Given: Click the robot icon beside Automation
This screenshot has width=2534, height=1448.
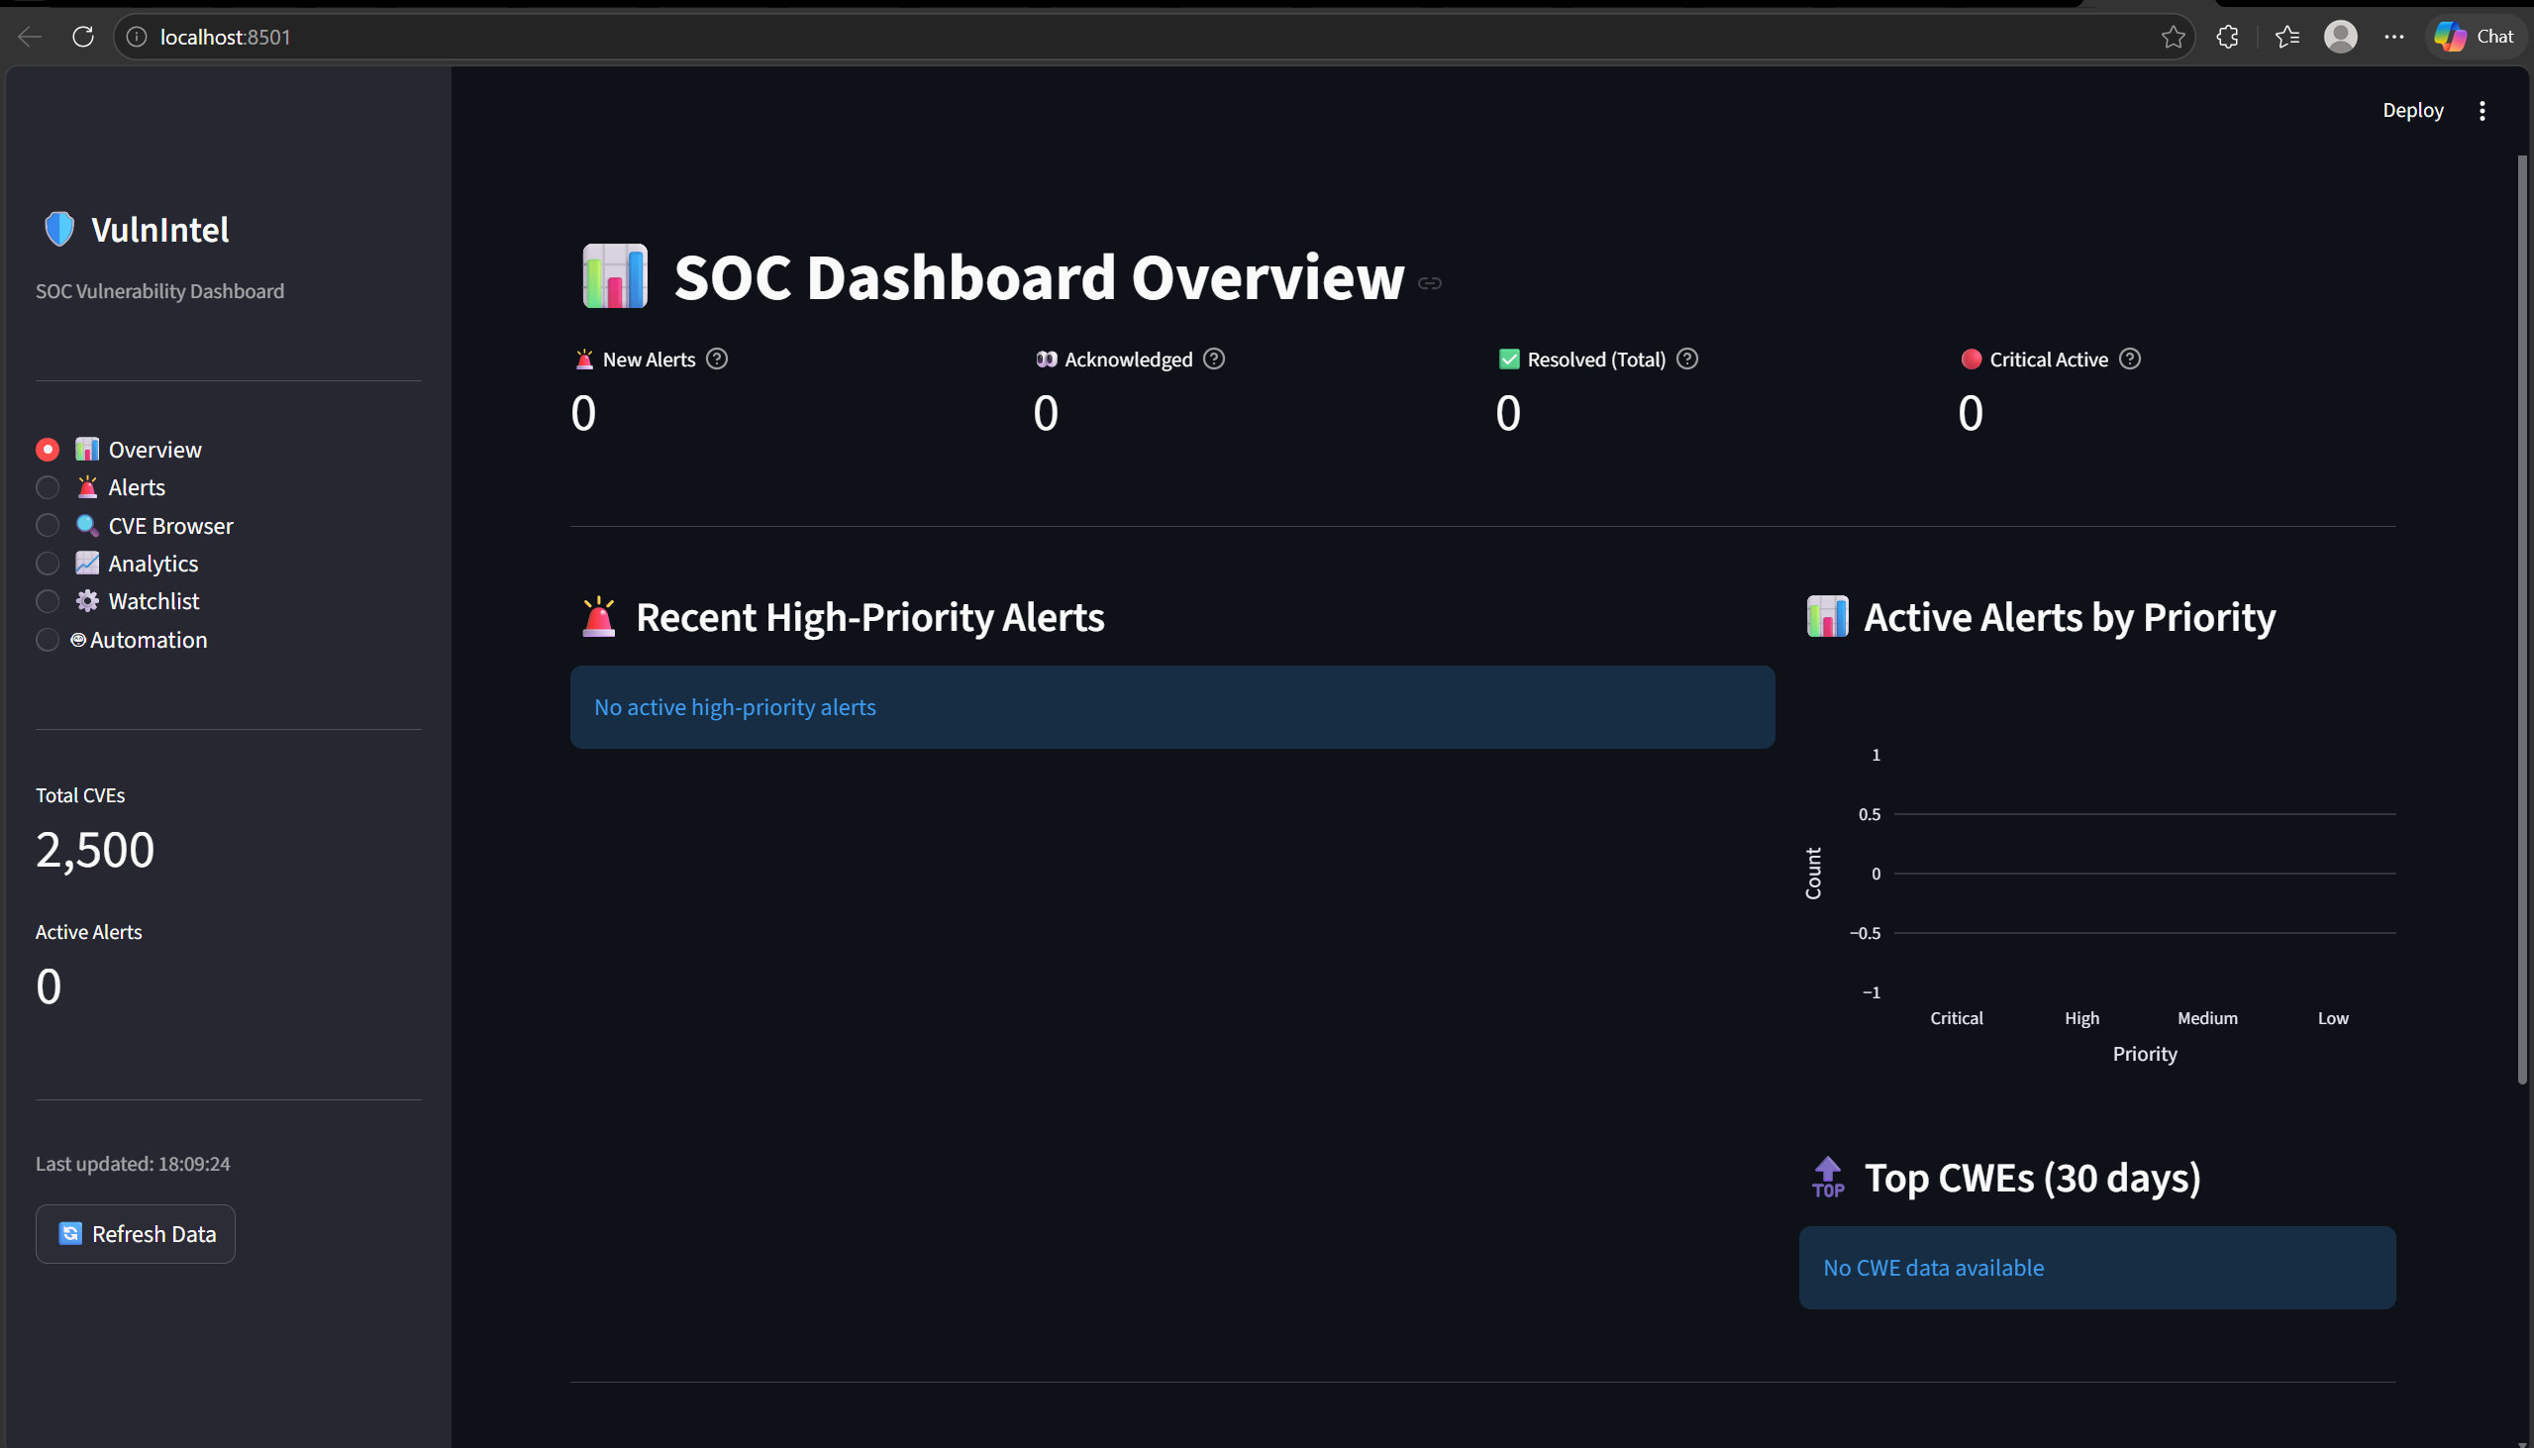Looking at the screenshot, I should 78,640.
